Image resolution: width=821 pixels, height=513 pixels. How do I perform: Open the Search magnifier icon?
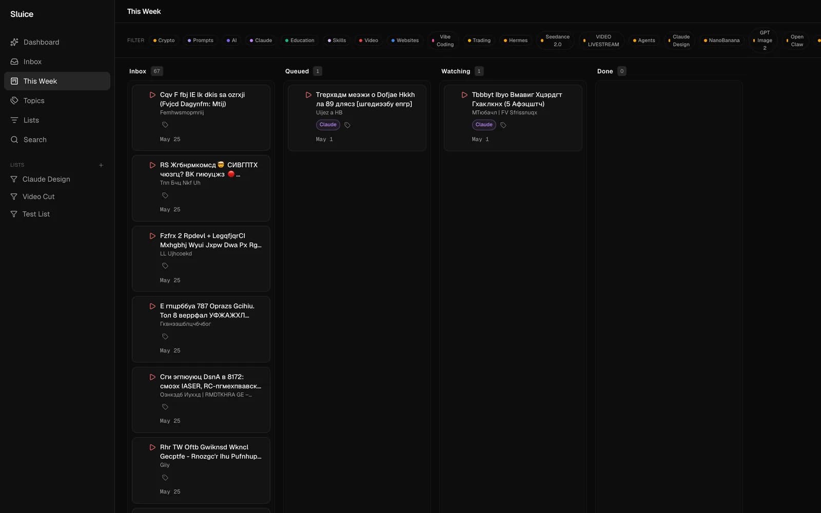[x=14, y=140]
